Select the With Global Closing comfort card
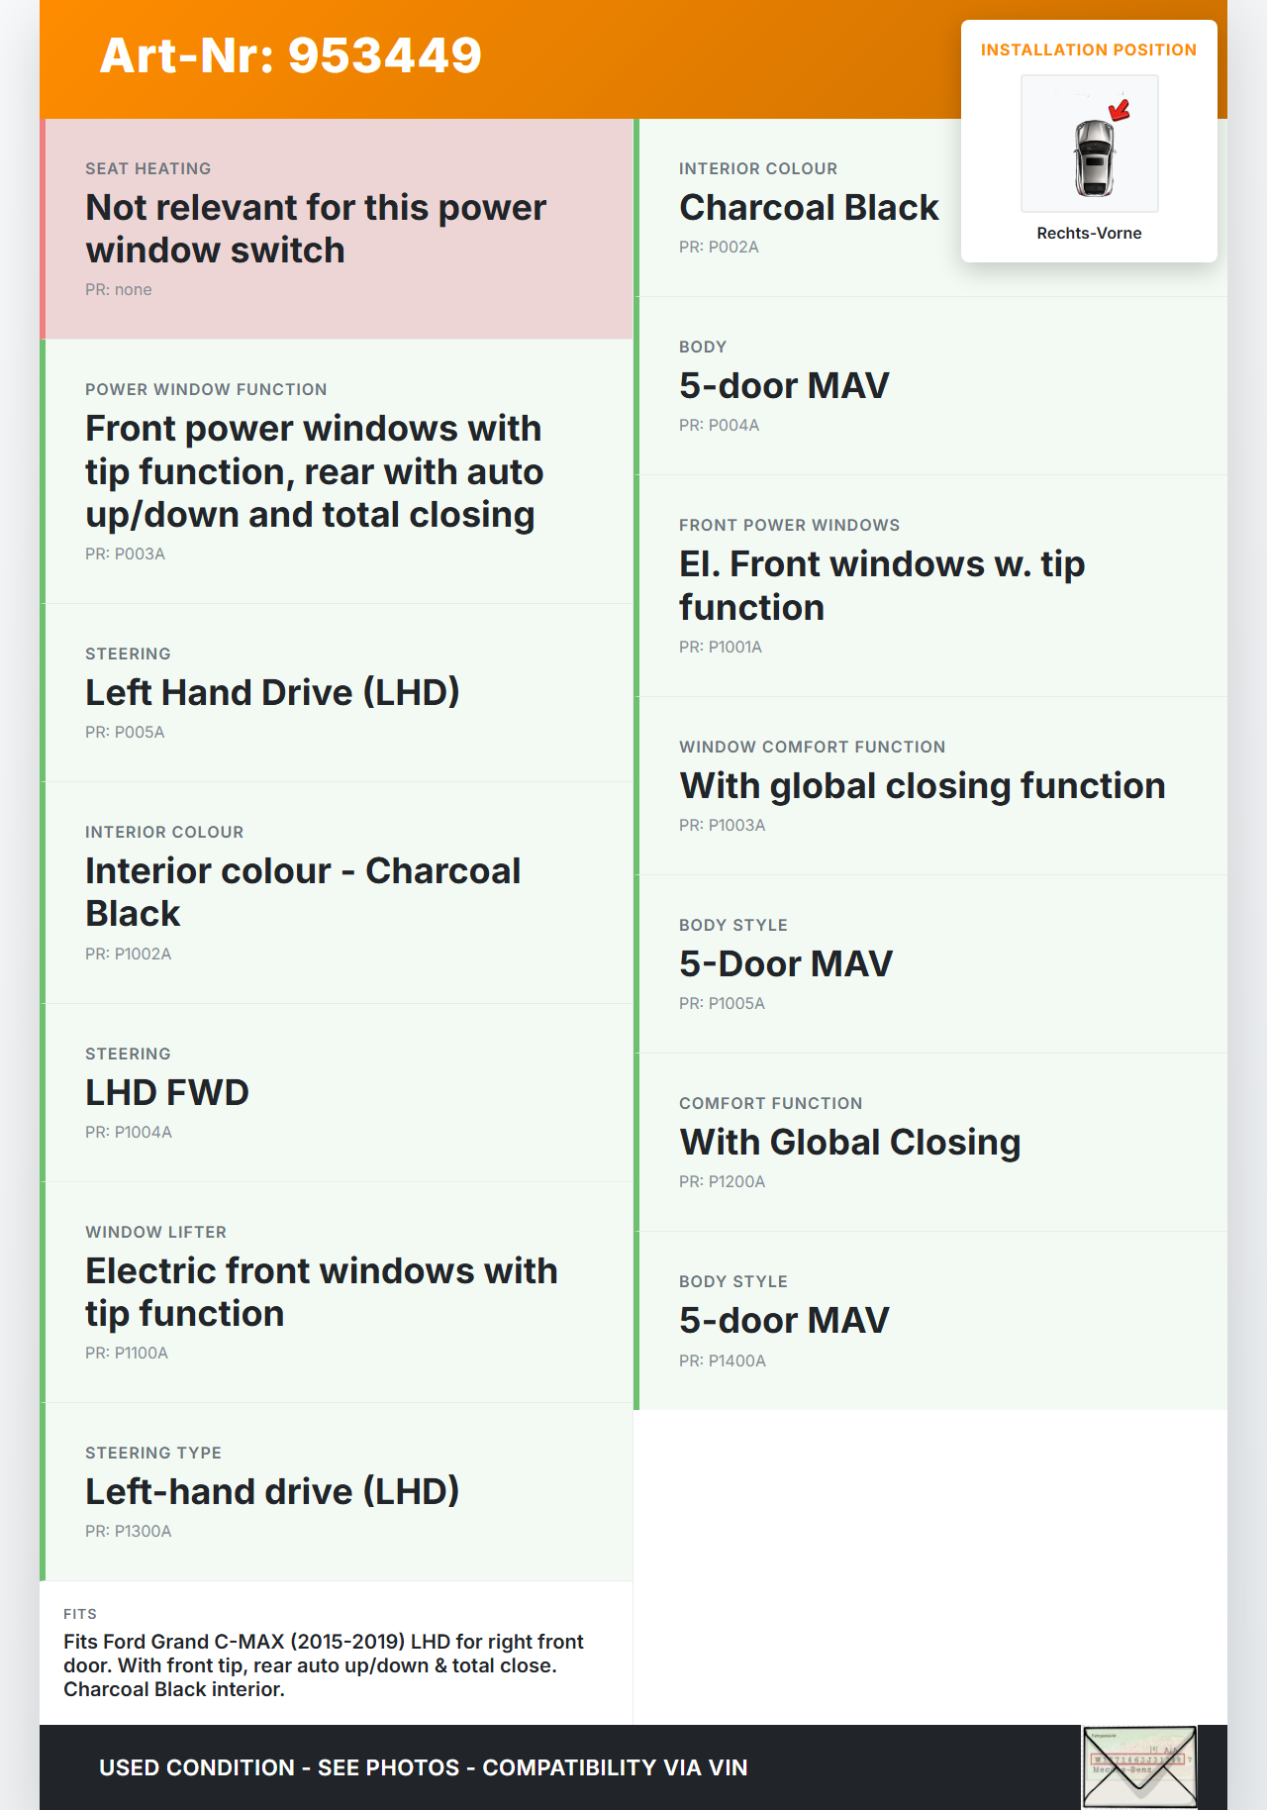The height and width of the screenshot is (1811, 1267). [930, 1142]
